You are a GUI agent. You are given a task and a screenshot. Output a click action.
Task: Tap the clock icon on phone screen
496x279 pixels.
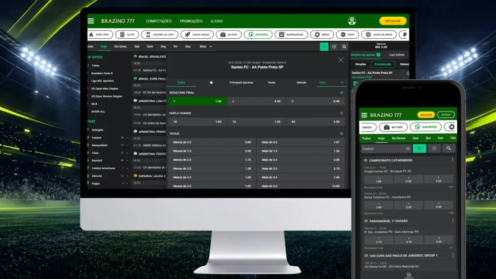434,148
